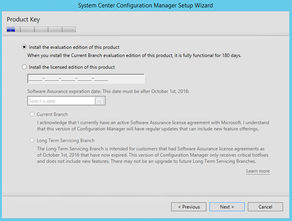
Task: Cancel the setup wizard
Action: (265, 207)
